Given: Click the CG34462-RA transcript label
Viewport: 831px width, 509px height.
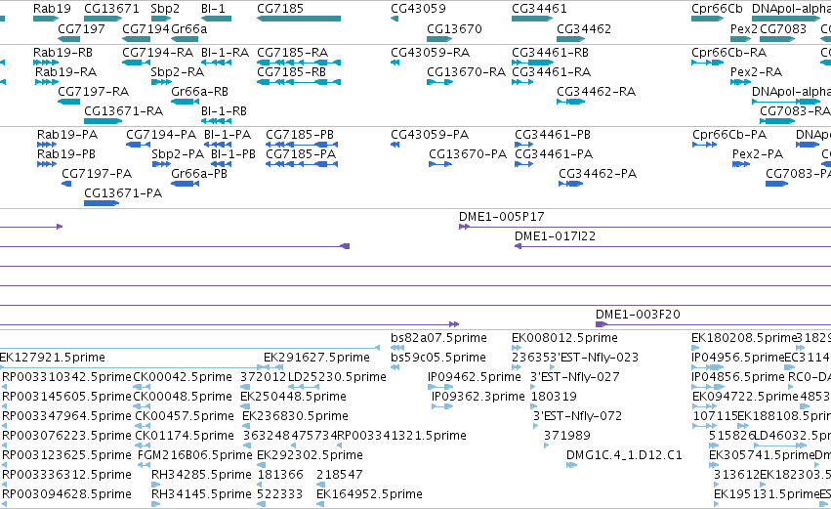Looking at the screenshot, I should click(596, 92).
